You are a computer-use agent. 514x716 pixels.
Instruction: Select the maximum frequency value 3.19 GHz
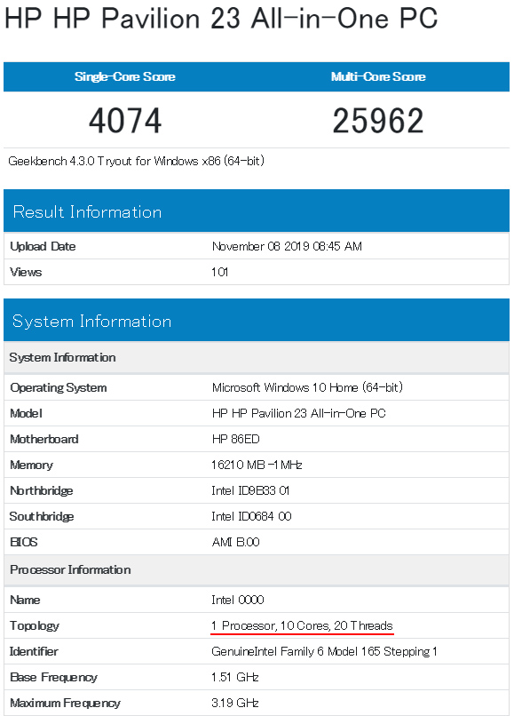click(x=235, y=704)
